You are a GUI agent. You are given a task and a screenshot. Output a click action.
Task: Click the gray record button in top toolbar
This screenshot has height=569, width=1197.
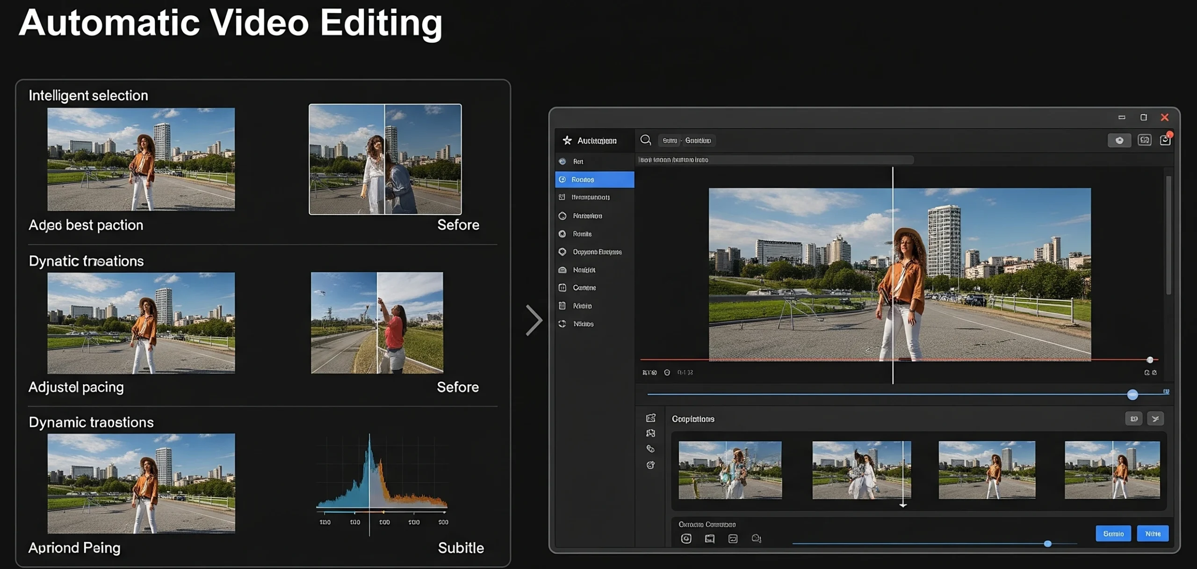coord(1119,140)
